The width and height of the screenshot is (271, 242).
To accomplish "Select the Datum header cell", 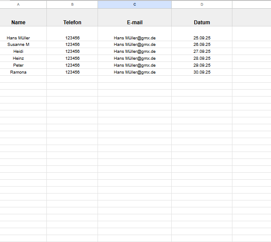I will [202, 22].
